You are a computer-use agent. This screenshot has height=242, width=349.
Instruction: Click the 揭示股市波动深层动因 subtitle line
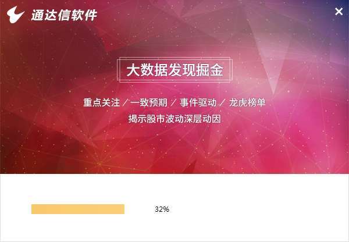click(174, 119)
